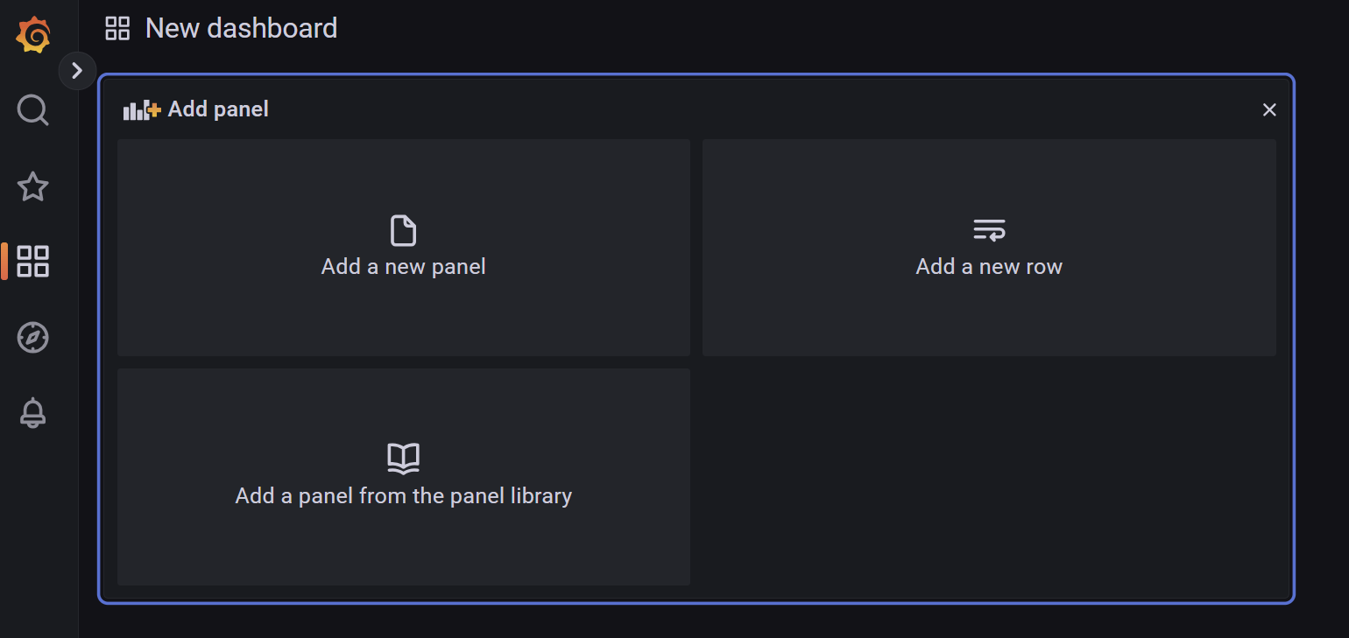The image size is (1349, 638).
Task: Choose Add a new panel label
Action: (403, 266)
